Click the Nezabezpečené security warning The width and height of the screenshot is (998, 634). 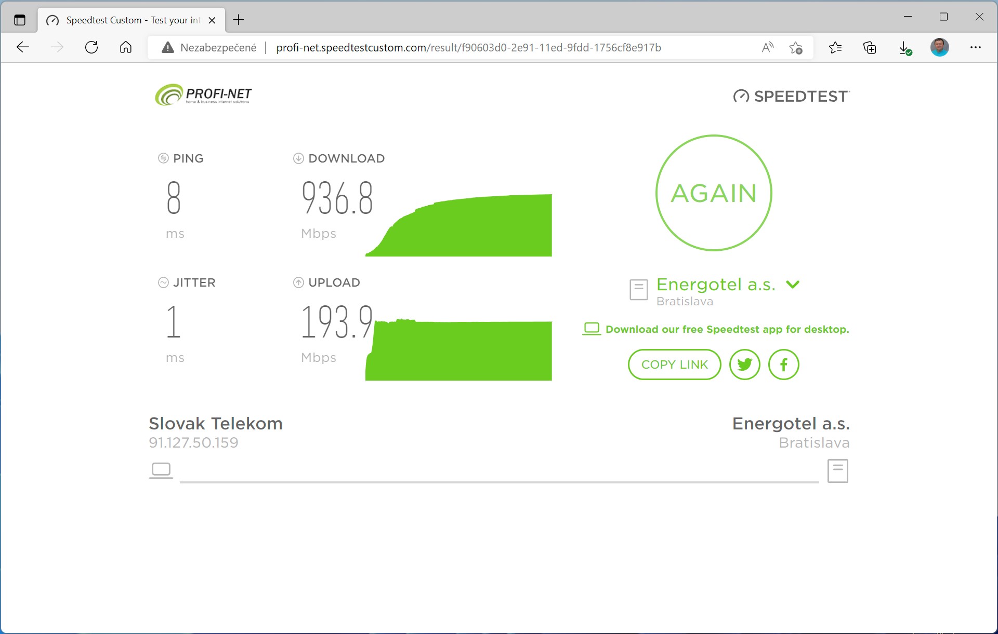point(209,48)
